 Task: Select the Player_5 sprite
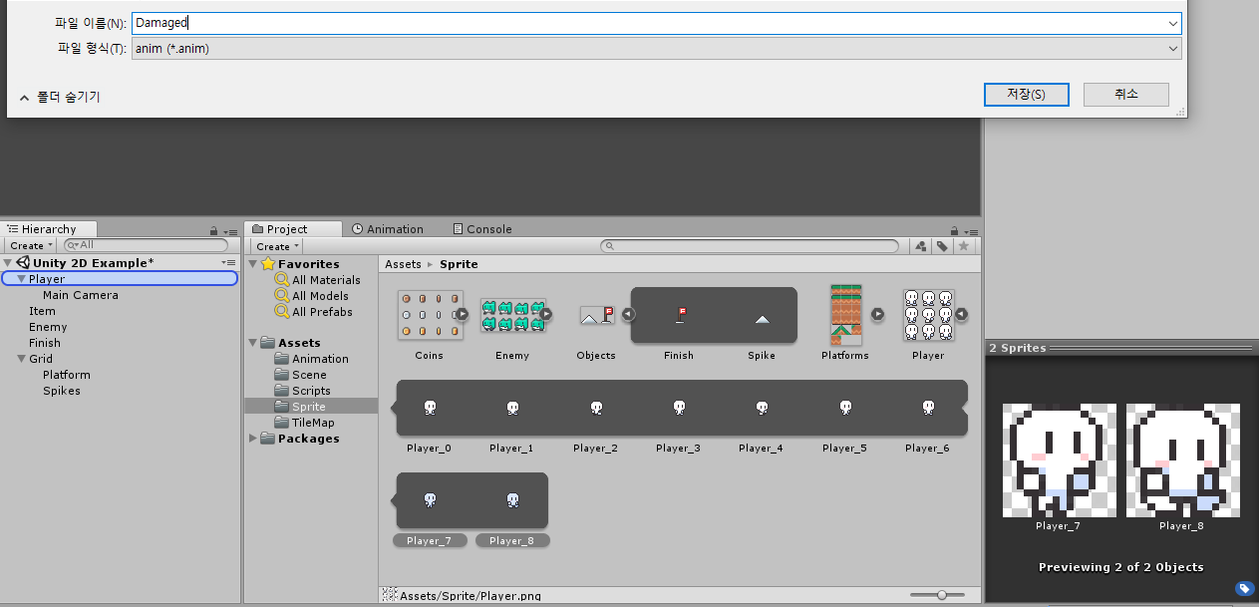pyautogui.click(x=845, y=407)
